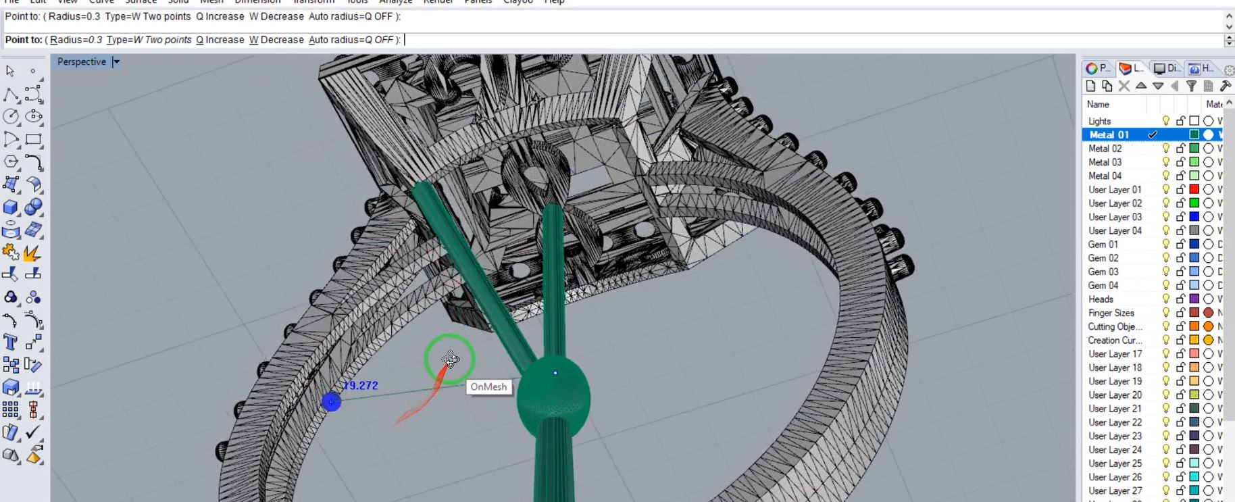
Task: Click the layer Filter funnel icon
Action: click(1191, 86)
